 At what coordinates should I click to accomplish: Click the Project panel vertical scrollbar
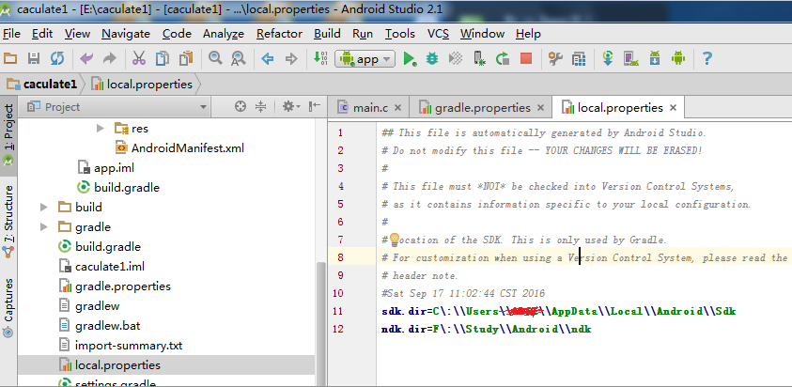click(320, 323)
